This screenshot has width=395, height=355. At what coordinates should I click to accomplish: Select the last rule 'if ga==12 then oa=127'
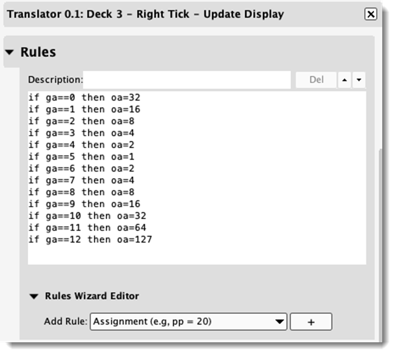(90, 240)
